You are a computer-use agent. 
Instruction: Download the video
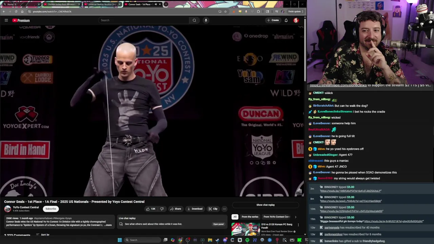195,209
